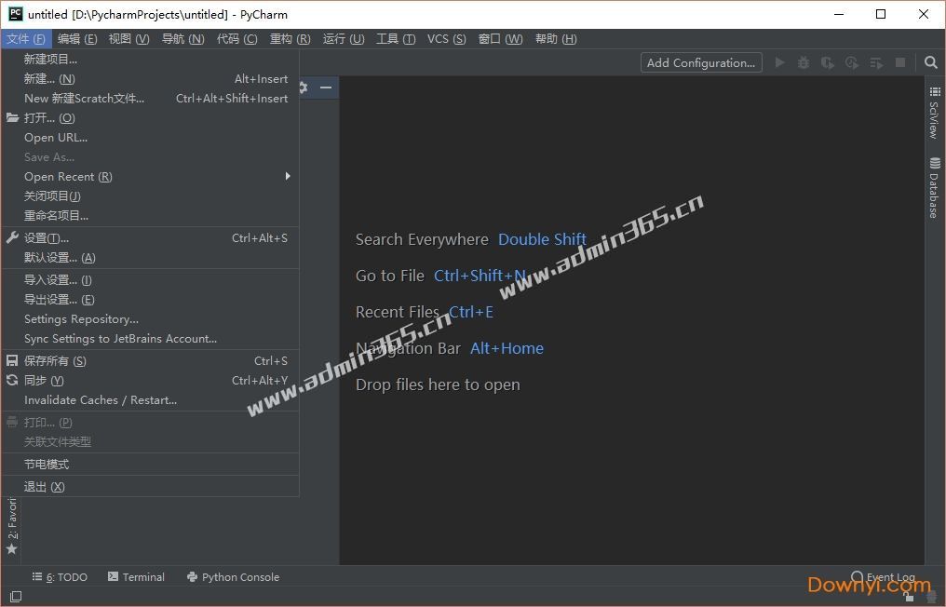Click the PyCharm logo in title bar
The width and height of the screenshot is (946, 607).
16,14
